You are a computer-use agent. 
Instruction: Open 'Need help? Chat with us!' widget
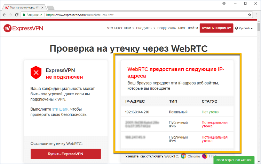click(234, 160)
